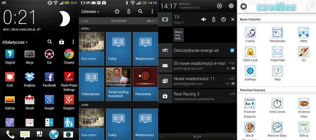Open Real Racing 3 update notification
The height and width of the screenshot is (140, 316).
tap(197, 96)
